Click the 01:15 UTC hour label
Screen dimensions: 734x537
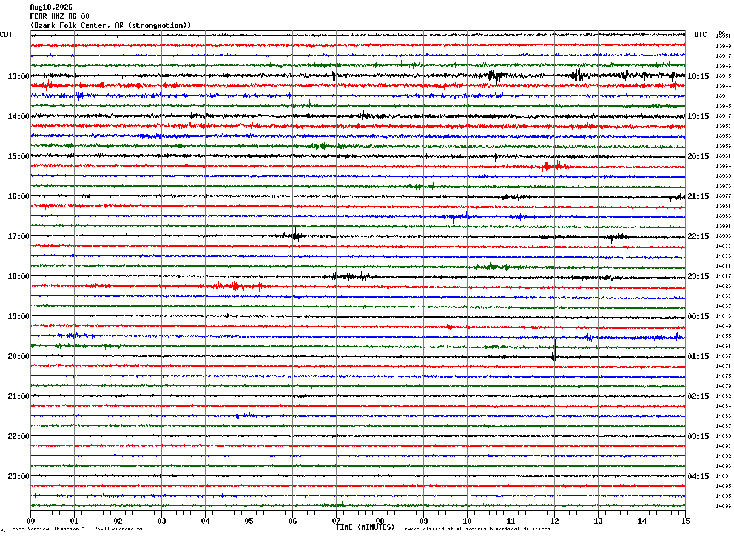pyautogui.click(x=698, y=356)
